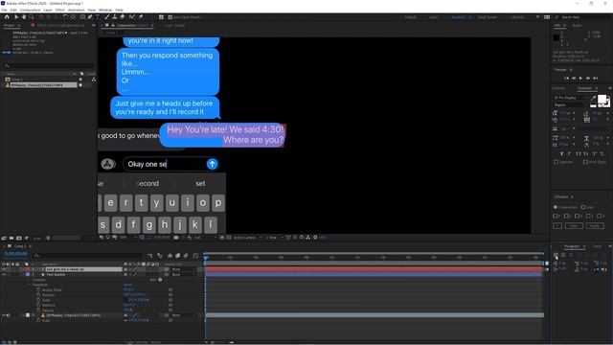Open the Active Camera view dropdown
This screenshot has width=613, height=345.
[x=248, y=238]
